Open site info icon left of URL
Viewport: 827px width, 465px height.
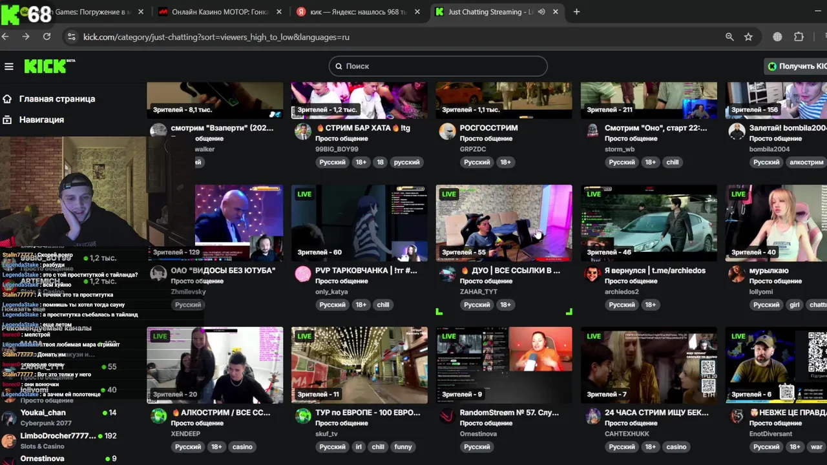[x=72, y=37]
